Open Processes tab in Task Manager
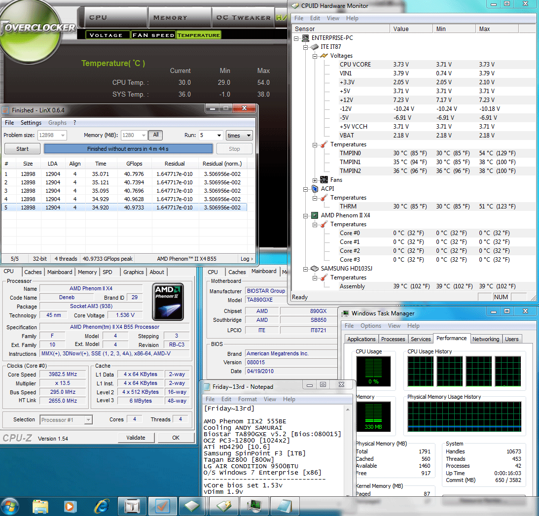This screenshot has width=539, height=516. point(393,339)
